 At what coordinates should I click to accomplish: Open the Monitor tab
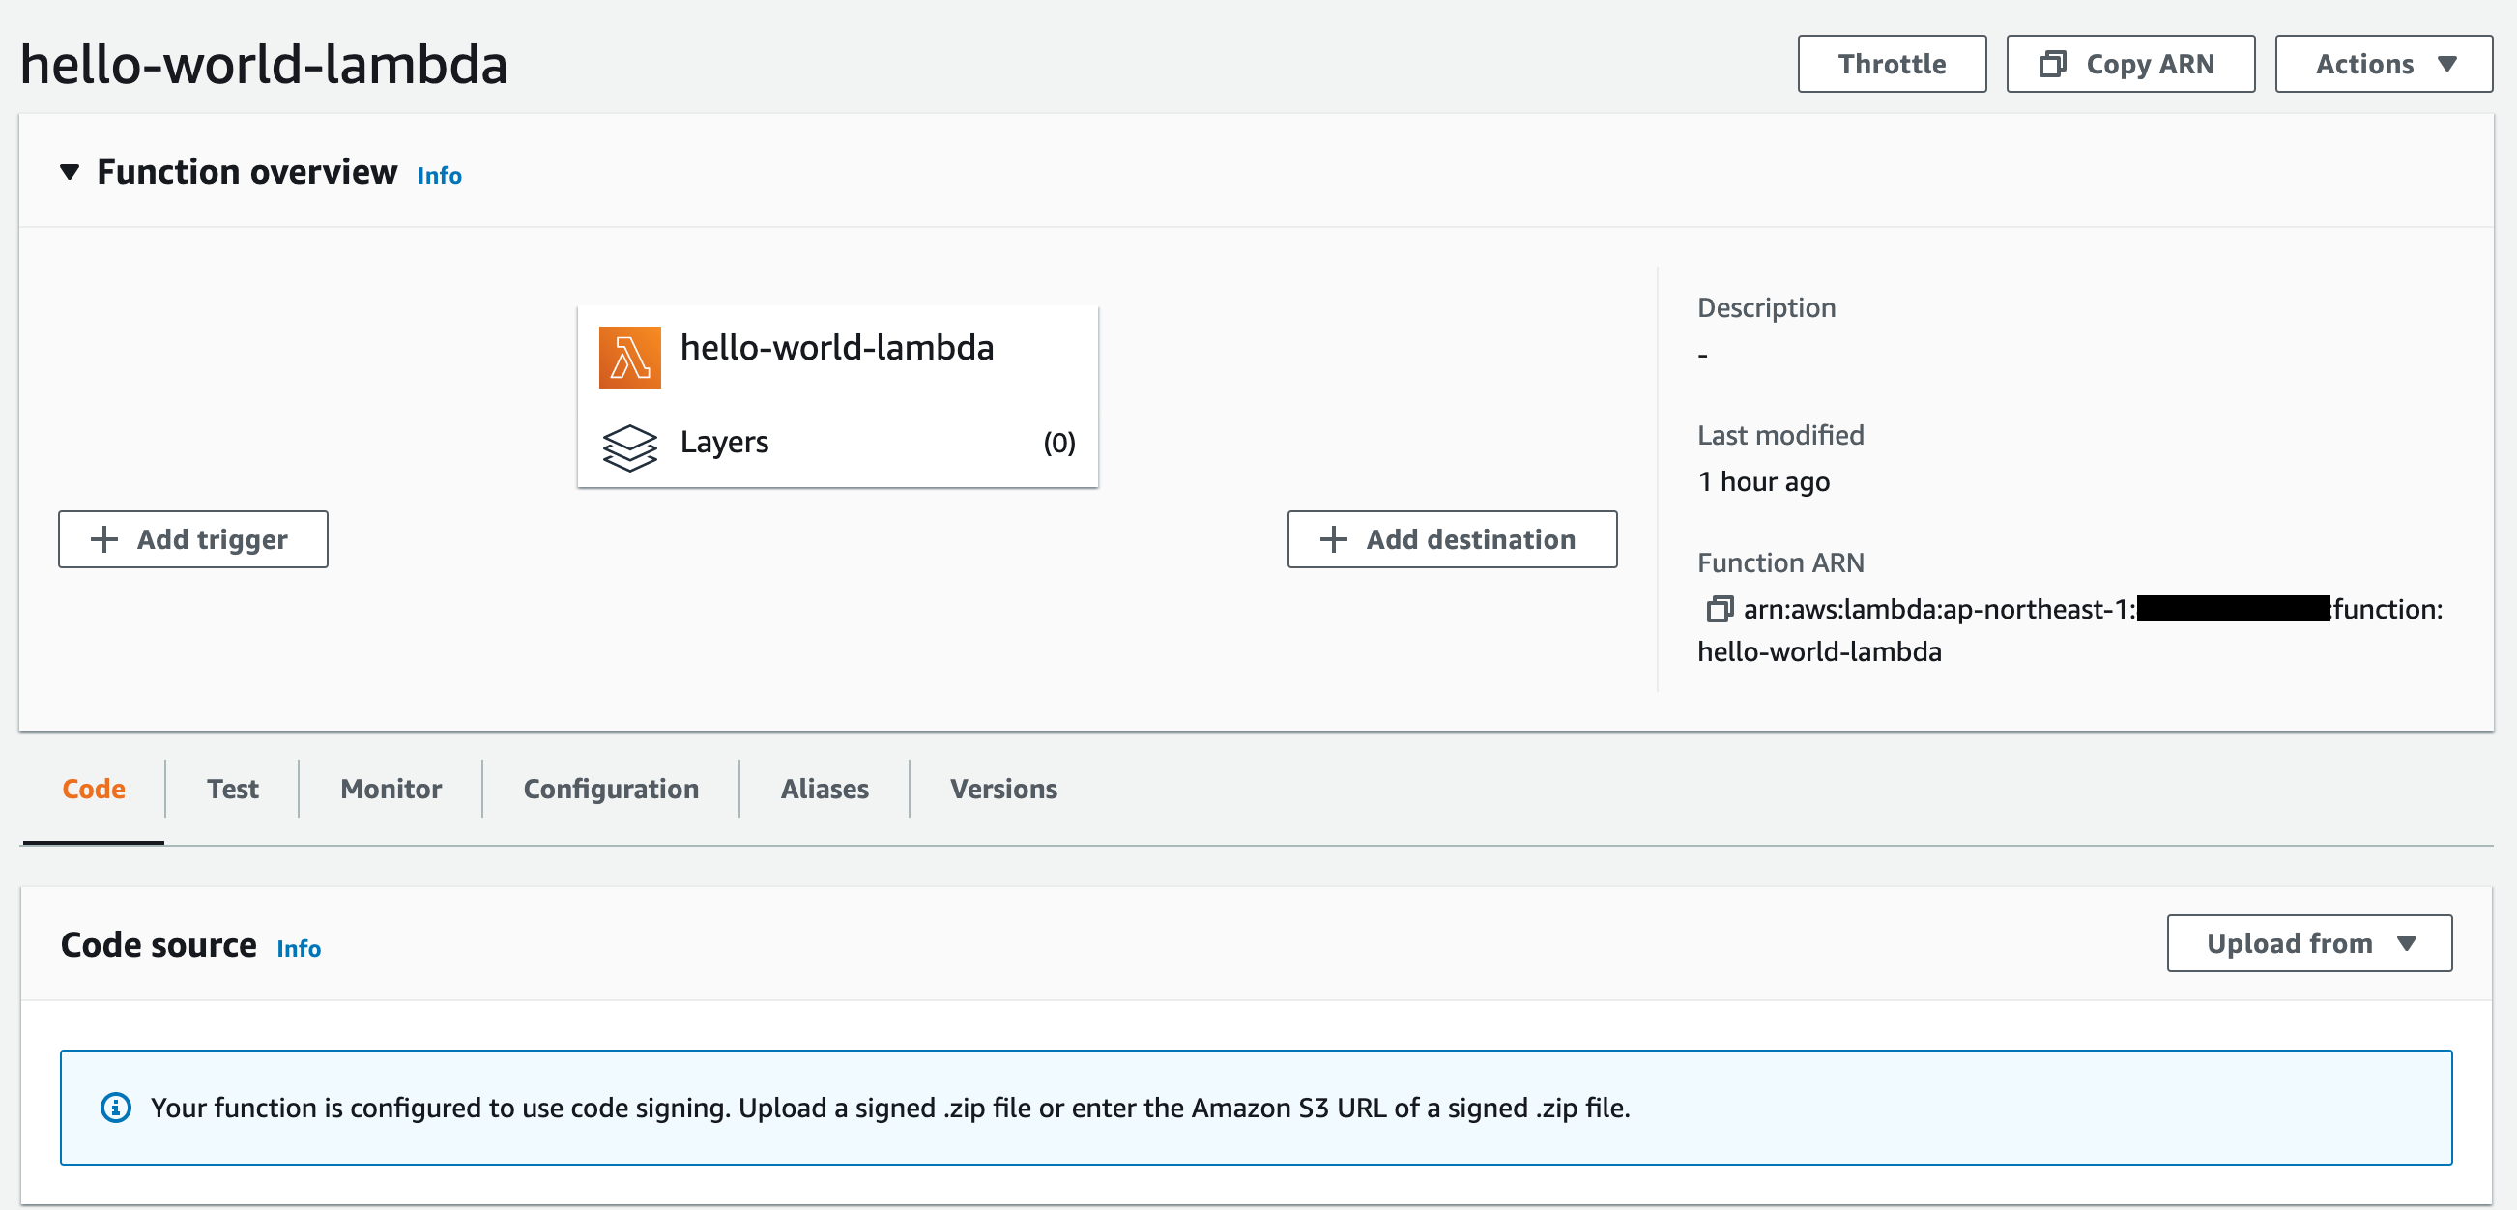pyautogui.click(x=391, y=789)
